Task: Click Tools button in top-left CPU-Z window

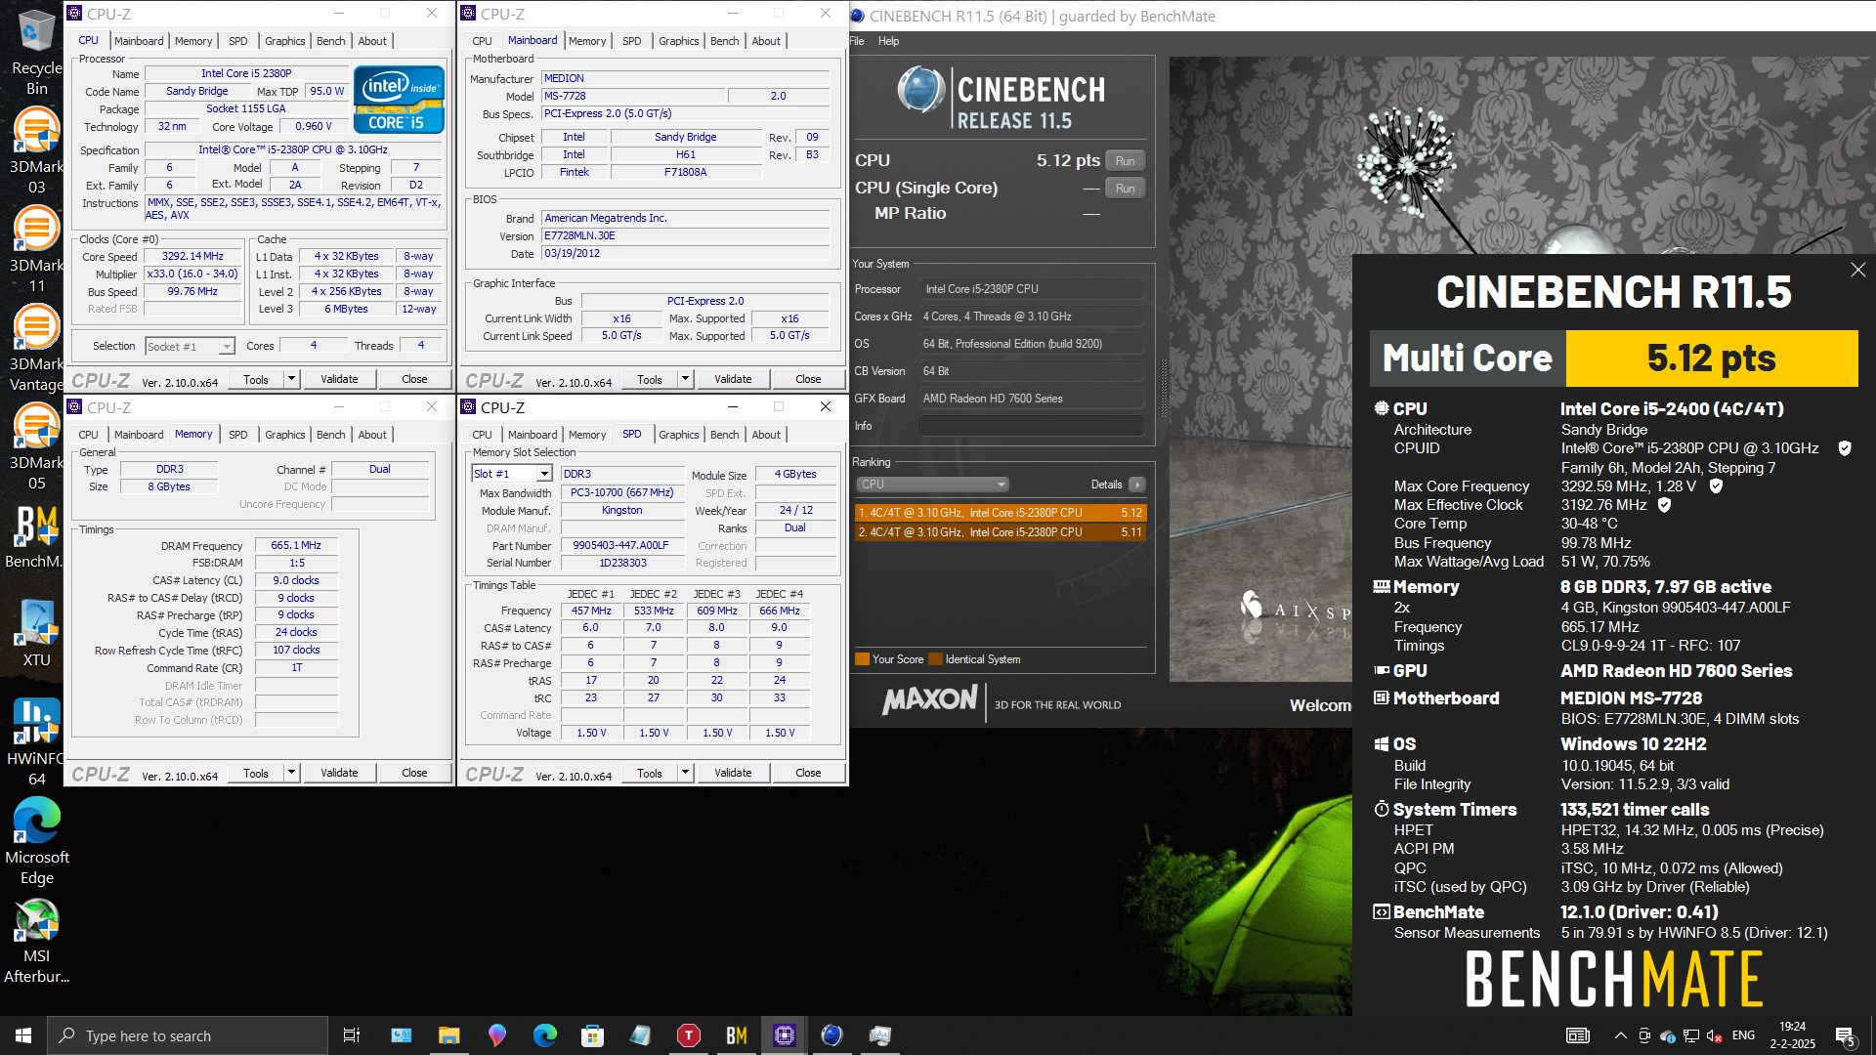Action: pyautogui.click(x=256, y=379)
